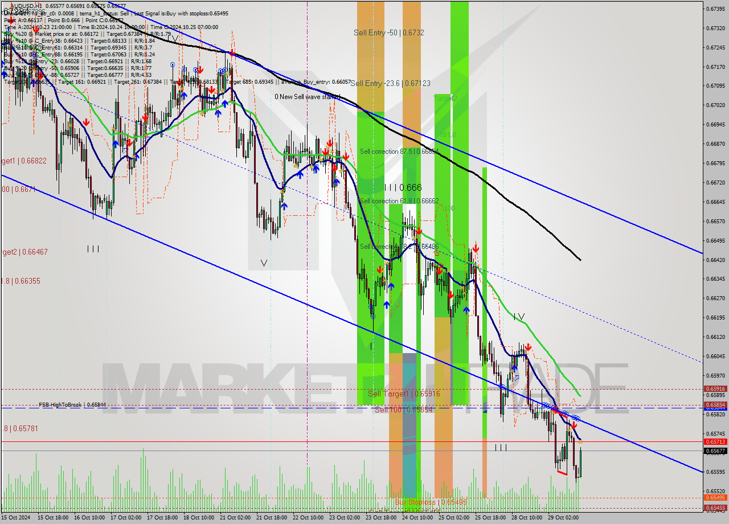Click the 0.65595 price axis label
Screen dimensions: 729x524
[716, 472]
